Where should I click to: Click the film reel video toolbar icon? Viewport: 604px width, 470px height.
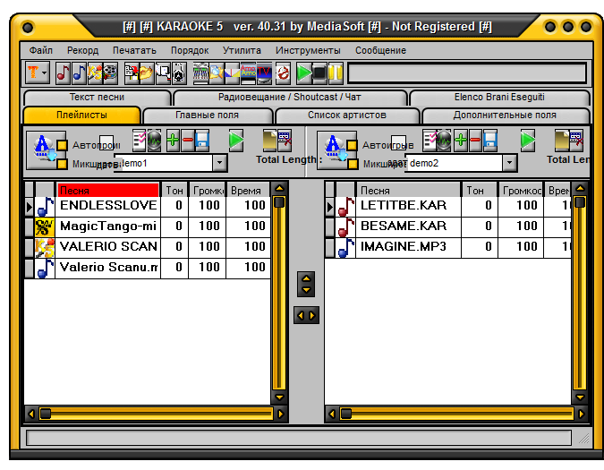pos(110,73)
